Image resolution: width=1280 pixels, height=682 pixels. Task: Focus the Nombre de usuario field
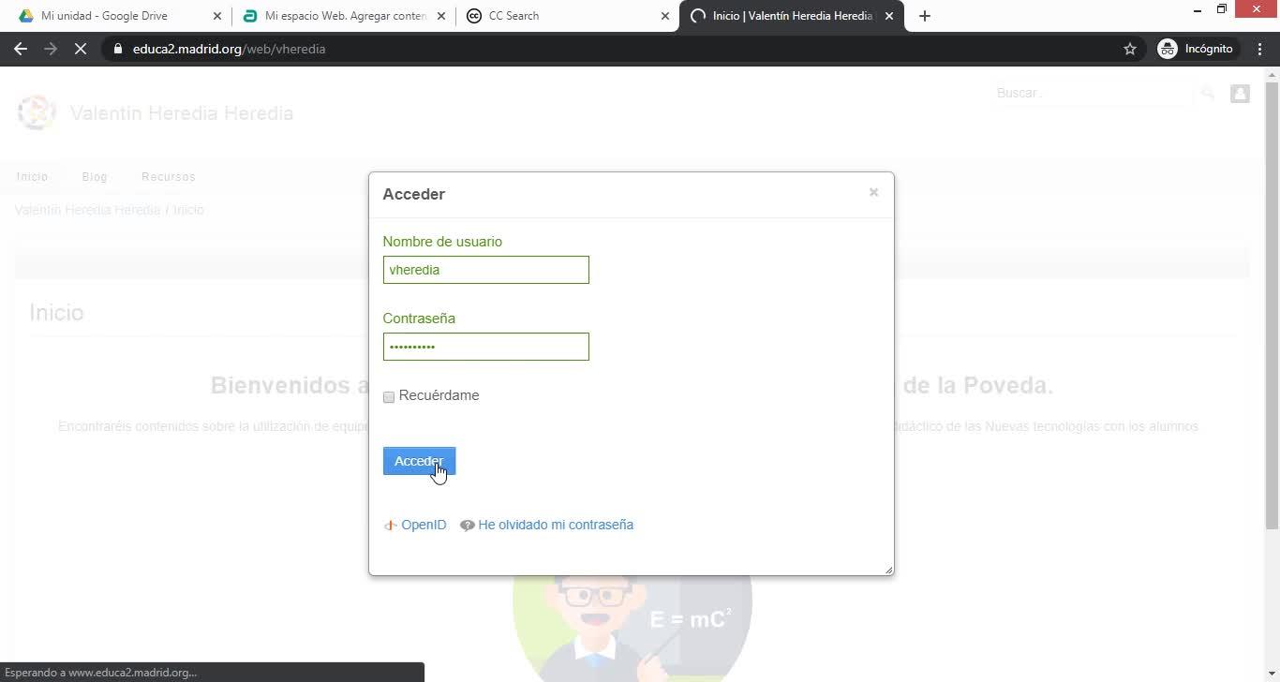coord(486,270)
